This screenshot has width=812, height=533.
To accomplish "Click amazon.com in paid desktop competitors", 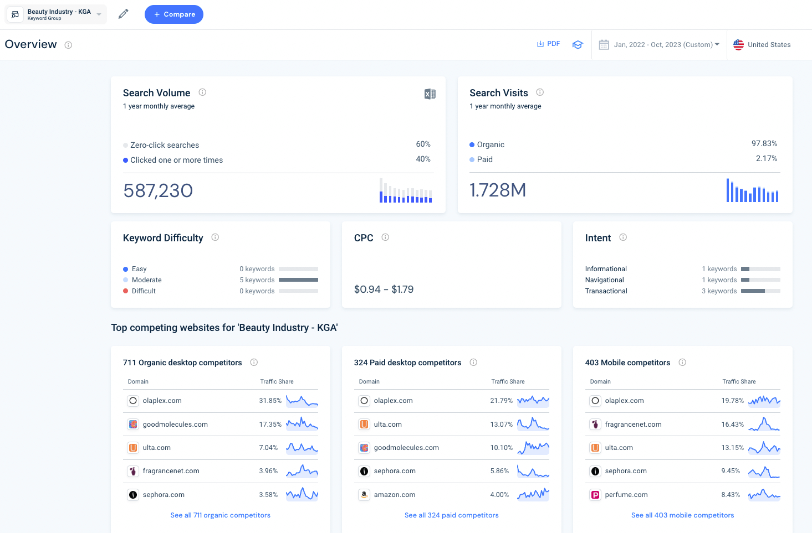I will (x=395, y=495).
